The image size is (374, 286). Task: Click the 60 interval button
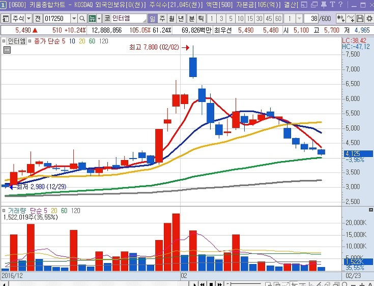point(278,18)
